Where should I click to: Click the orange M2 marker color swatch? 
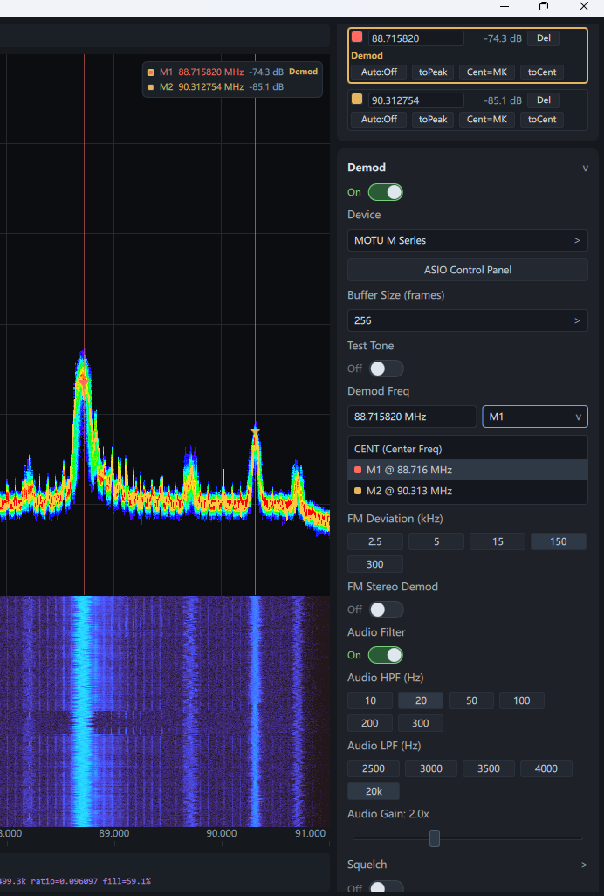click(x=357, y=100)
